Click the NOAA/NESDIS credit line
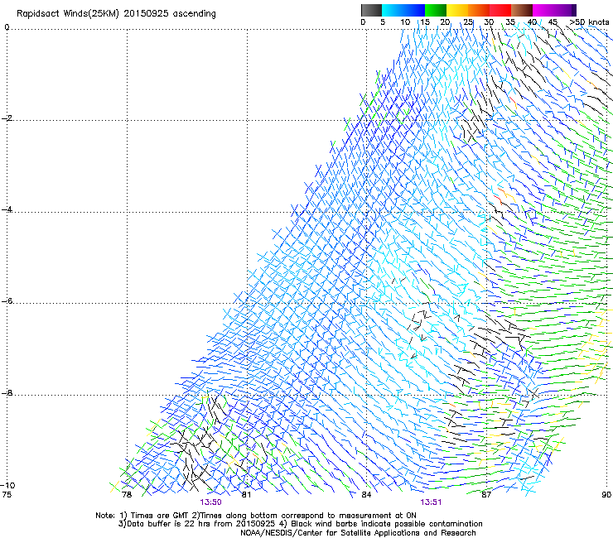Screen dimensions: 613x538 [x=358, y=533]
